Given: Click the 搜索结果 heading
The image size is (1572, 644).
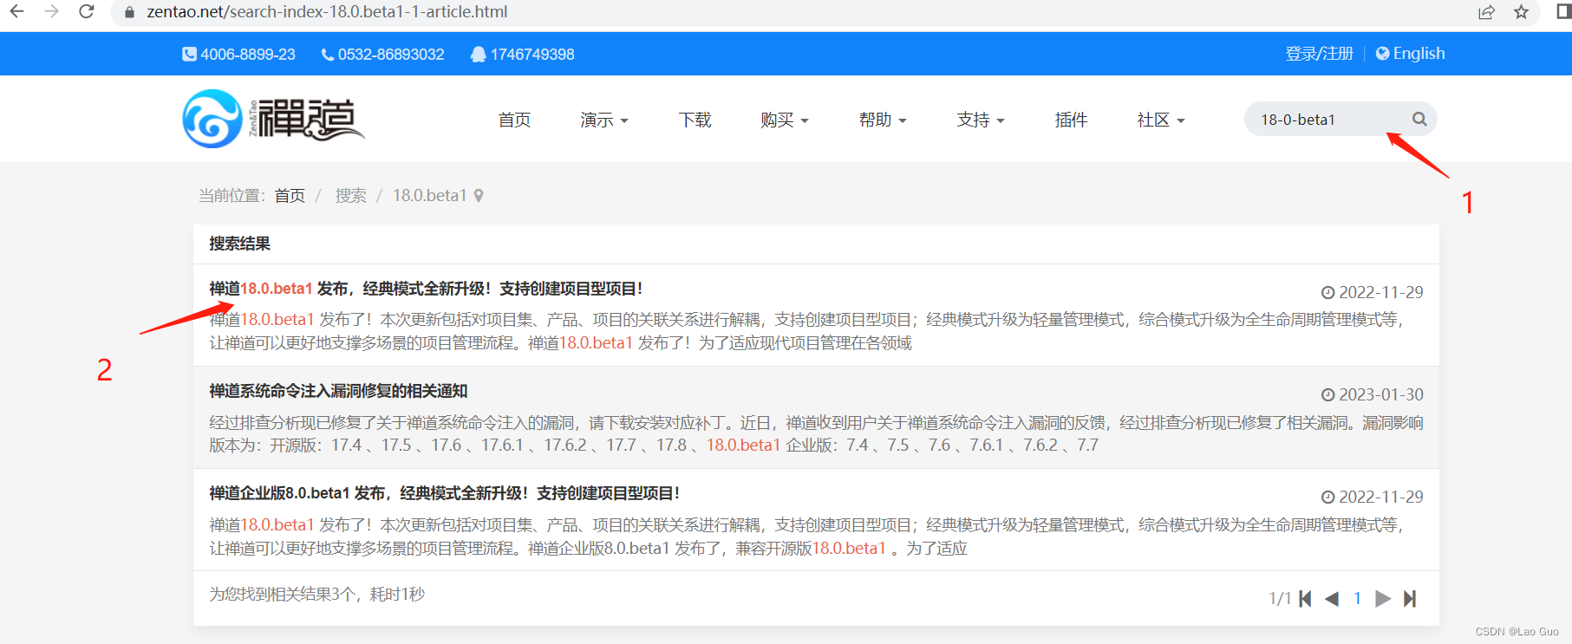Looking at the screenshot, I should (x=239, y=244).
